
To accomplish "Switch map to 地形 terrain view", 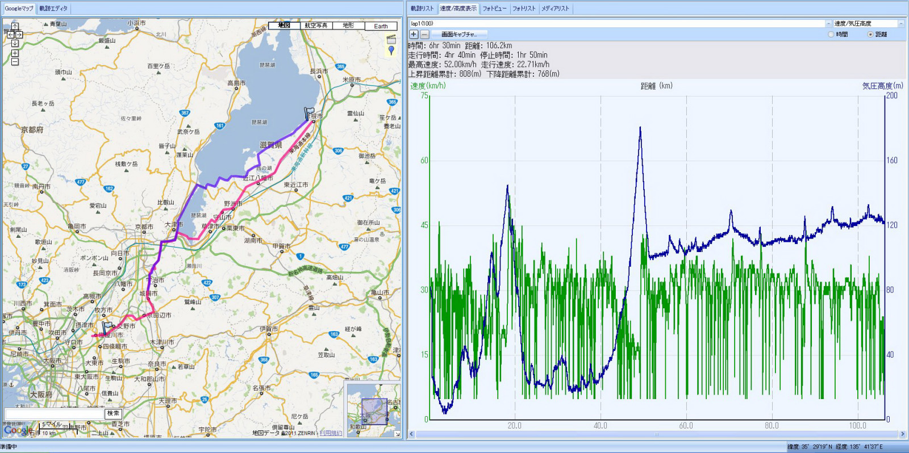I will coord(348,26).
